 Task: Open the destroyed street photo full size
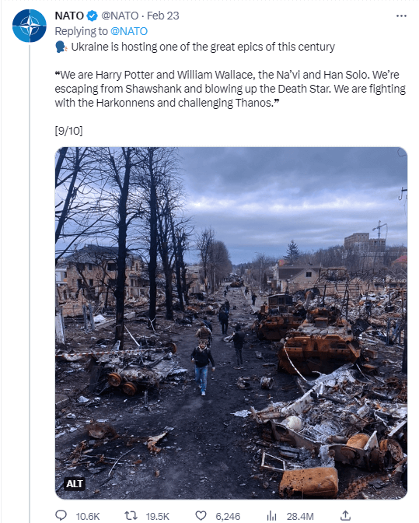tap(231, 323)
